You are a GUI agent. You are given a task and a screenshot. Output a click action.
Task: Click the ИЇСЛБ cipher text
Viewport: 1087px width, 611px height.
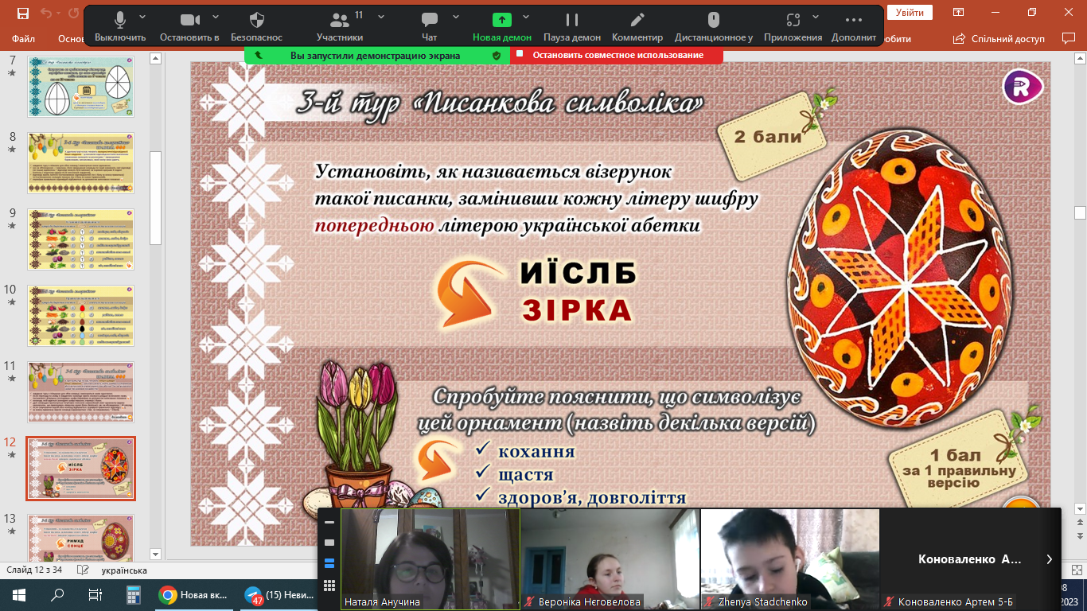coord(578,273)
